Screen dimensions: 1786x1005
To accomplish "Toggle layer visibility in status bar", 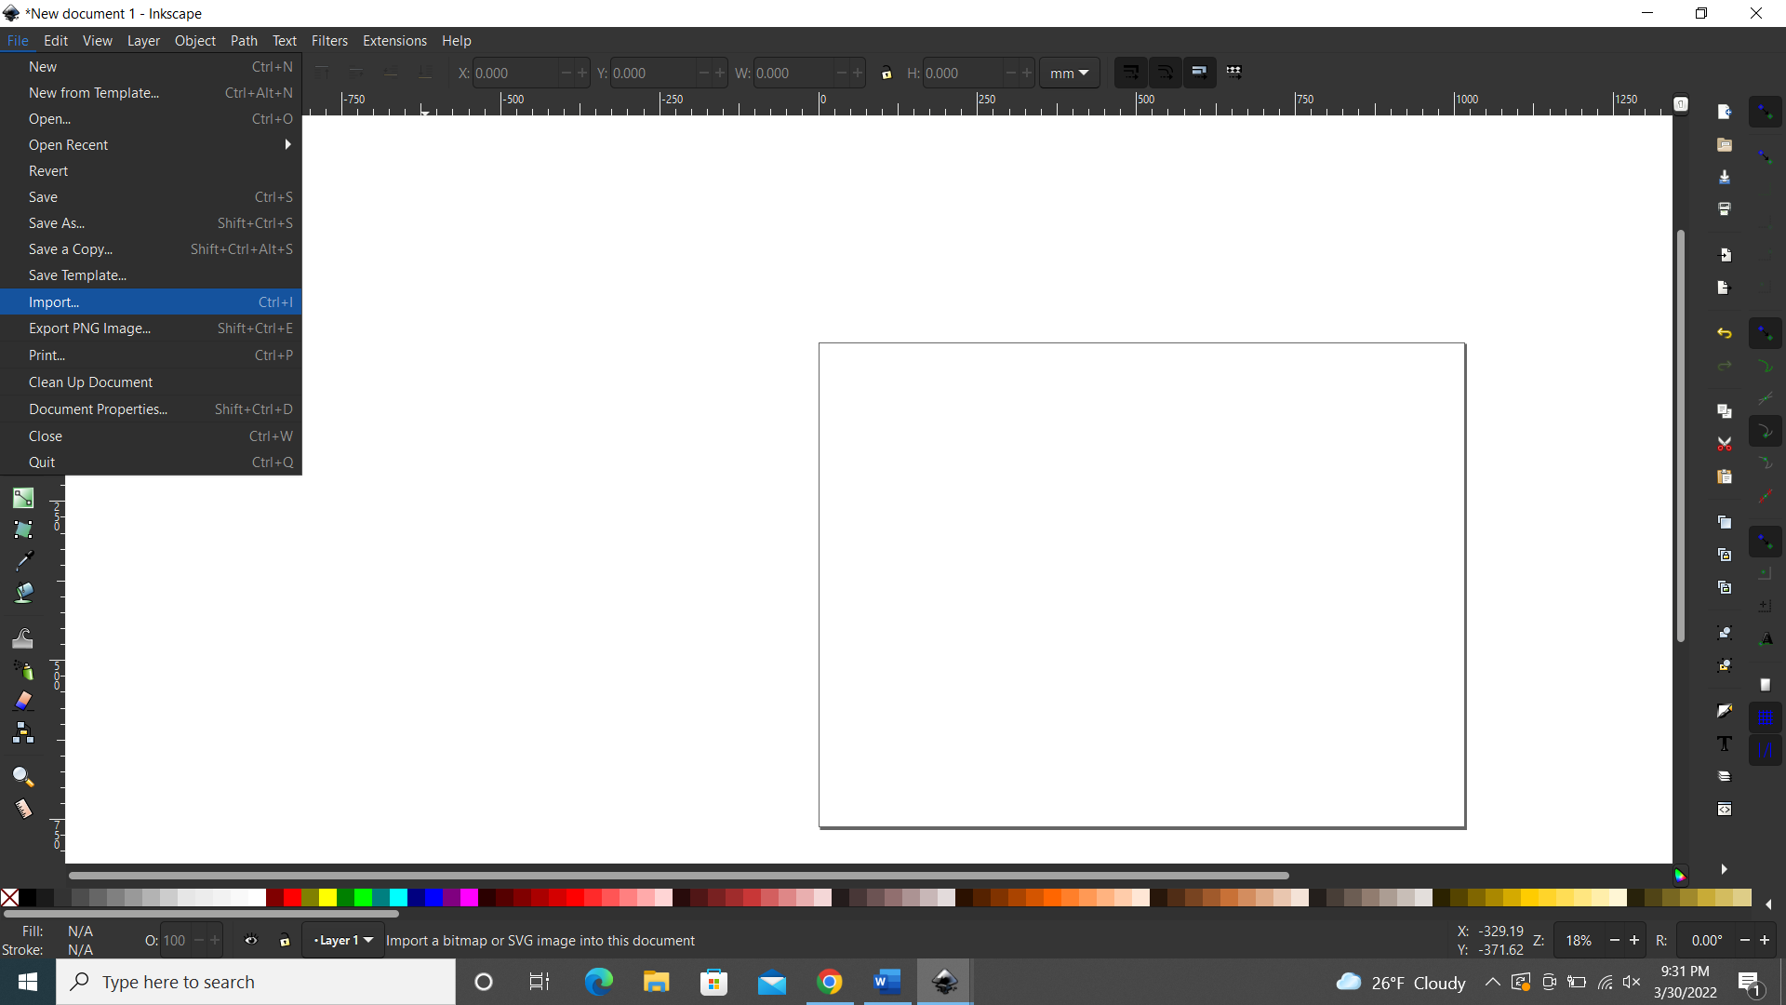I will pos(251,940).
